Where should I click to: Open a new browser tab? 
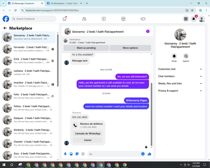[x=87, y=3]
